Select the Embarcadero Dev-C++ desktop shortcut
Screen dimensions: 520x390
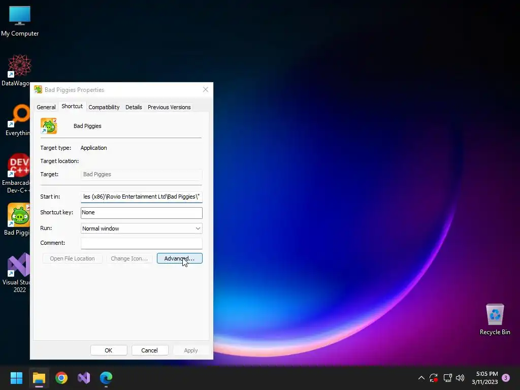16,173
